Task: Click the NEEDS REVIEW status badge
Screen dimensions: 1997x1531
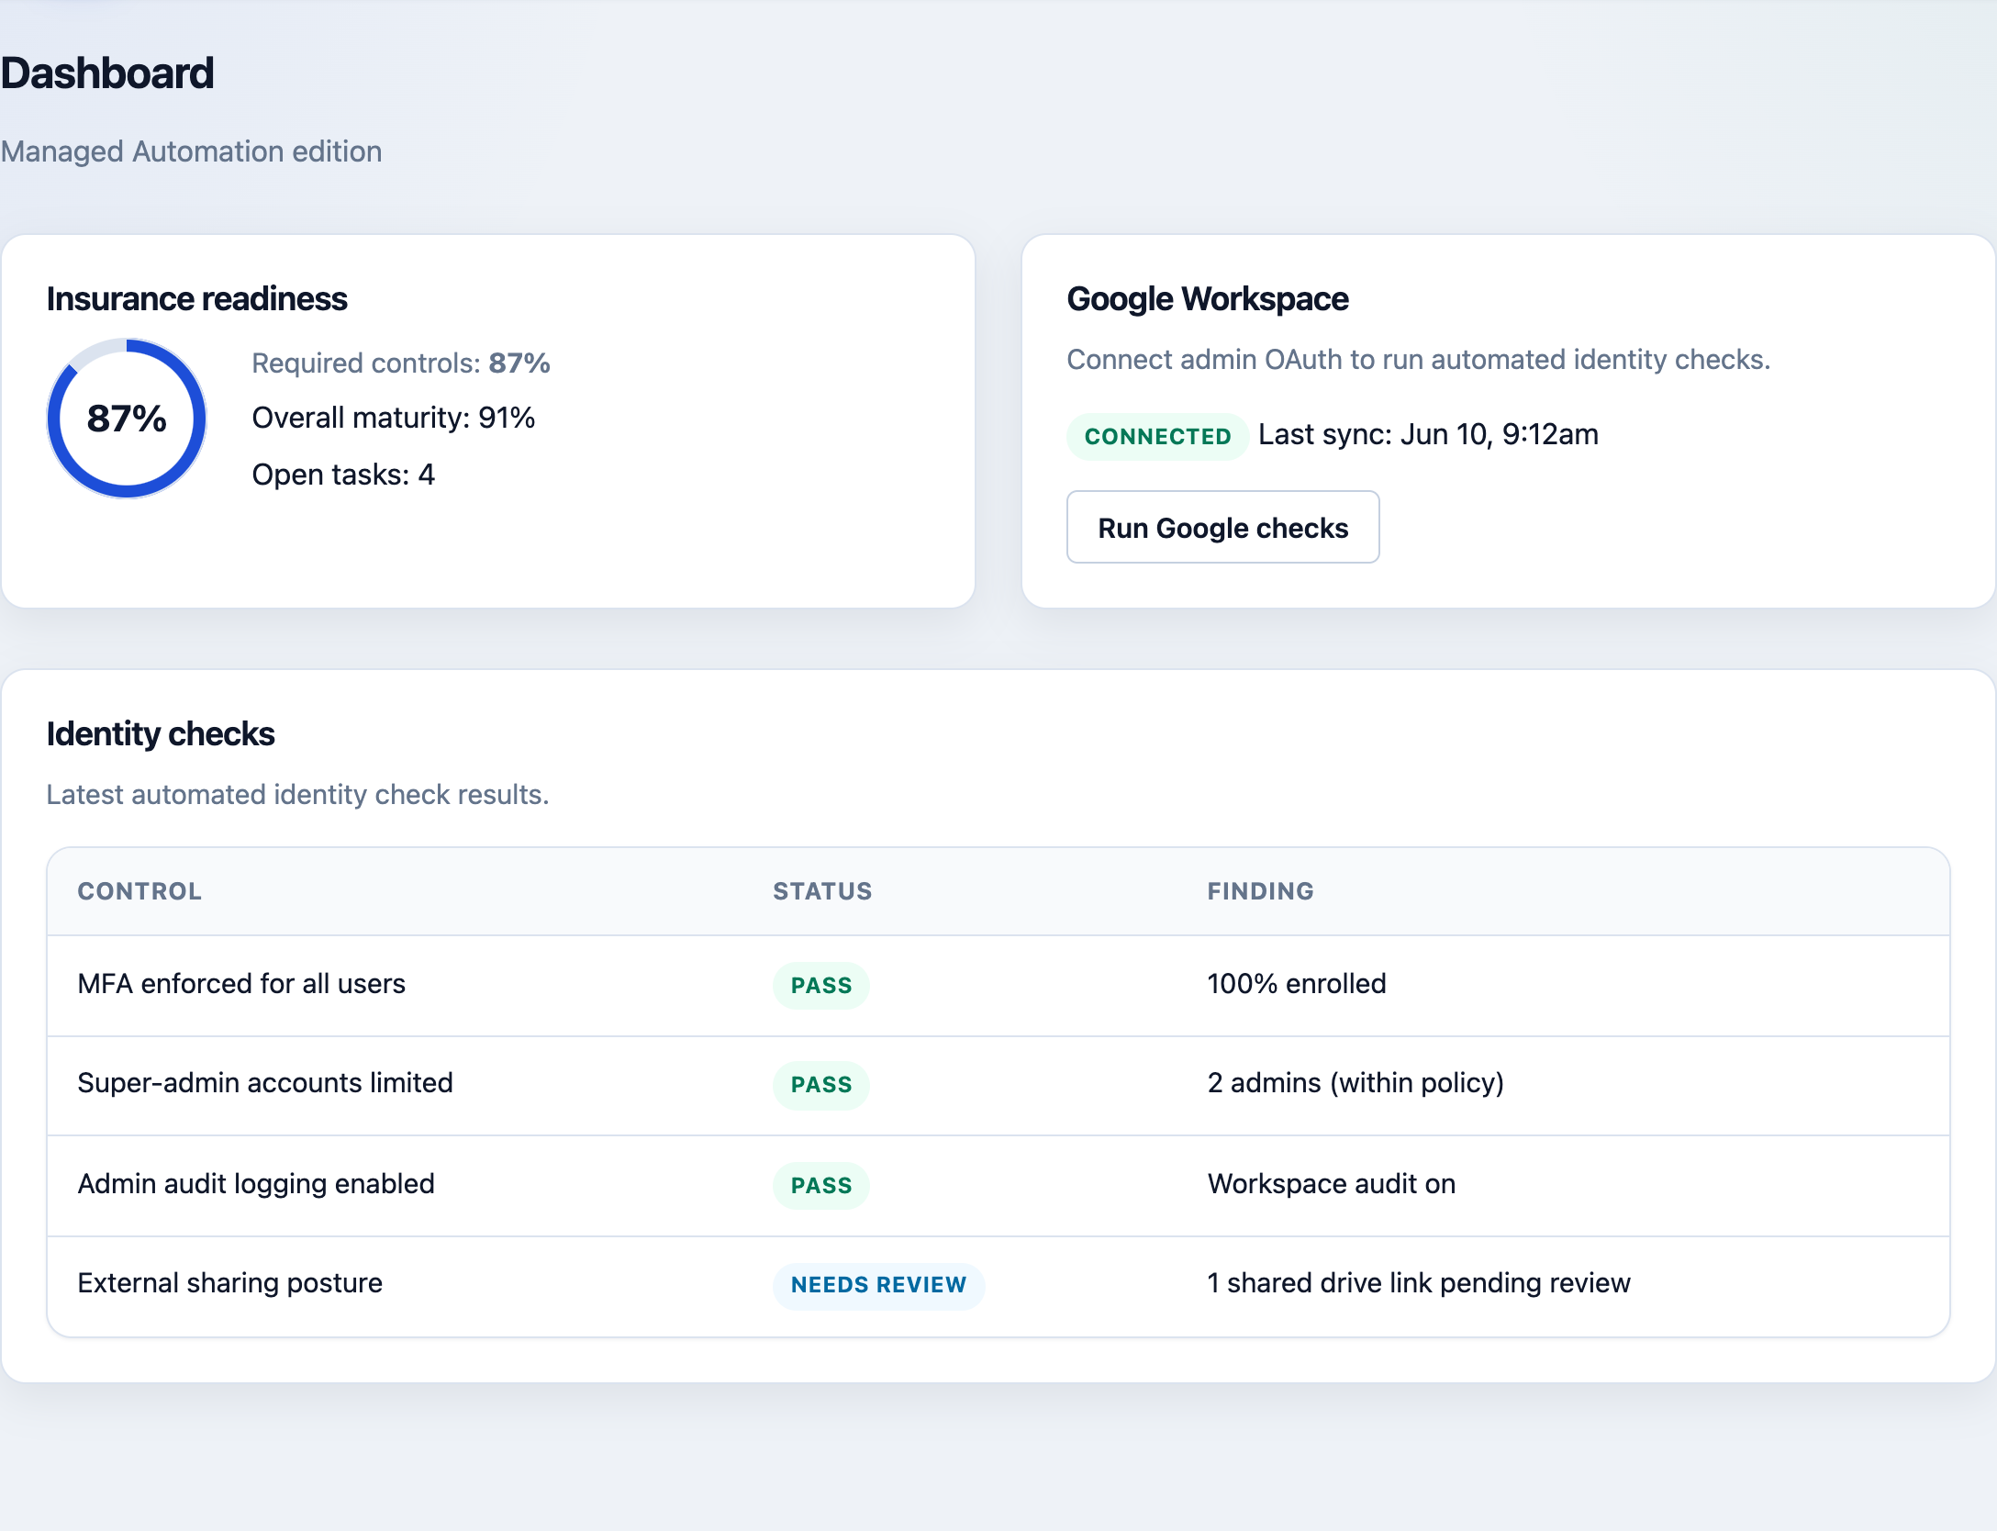Action: [878, 1285]
